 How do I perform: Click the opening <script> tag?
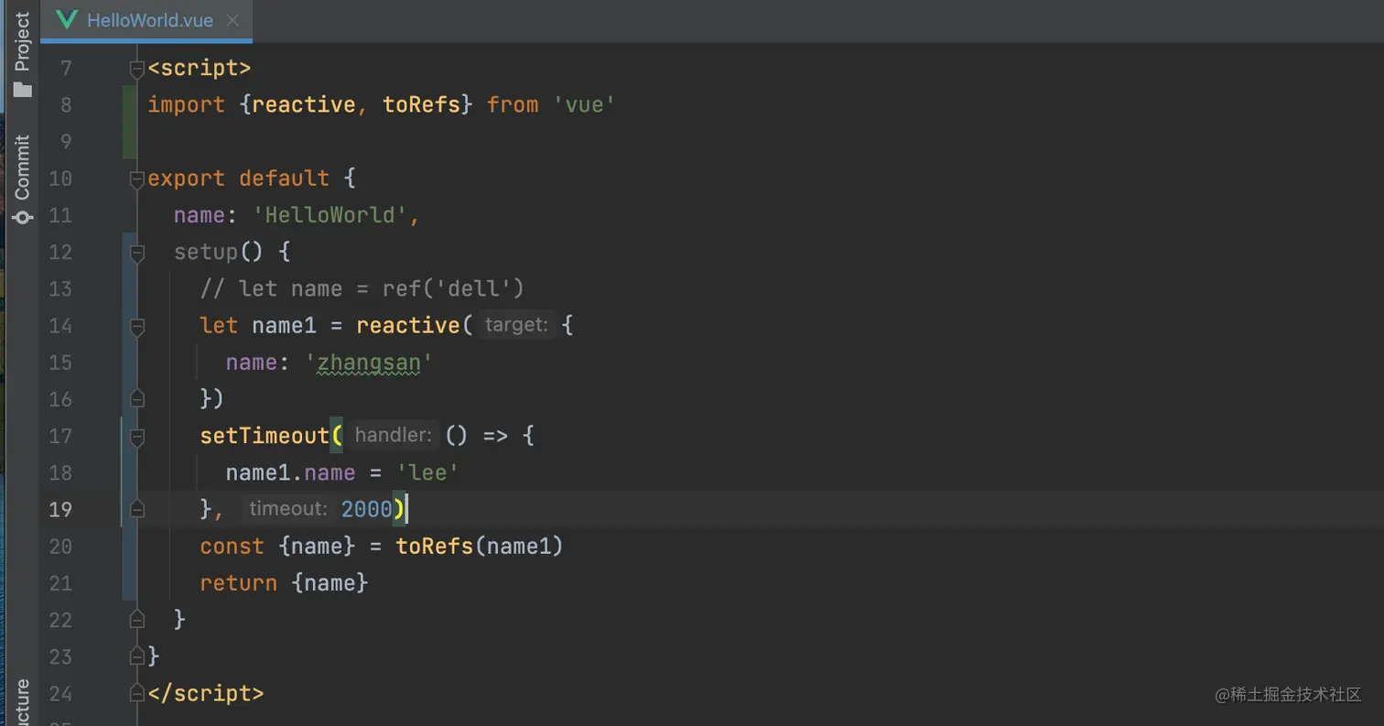point(200,69)
